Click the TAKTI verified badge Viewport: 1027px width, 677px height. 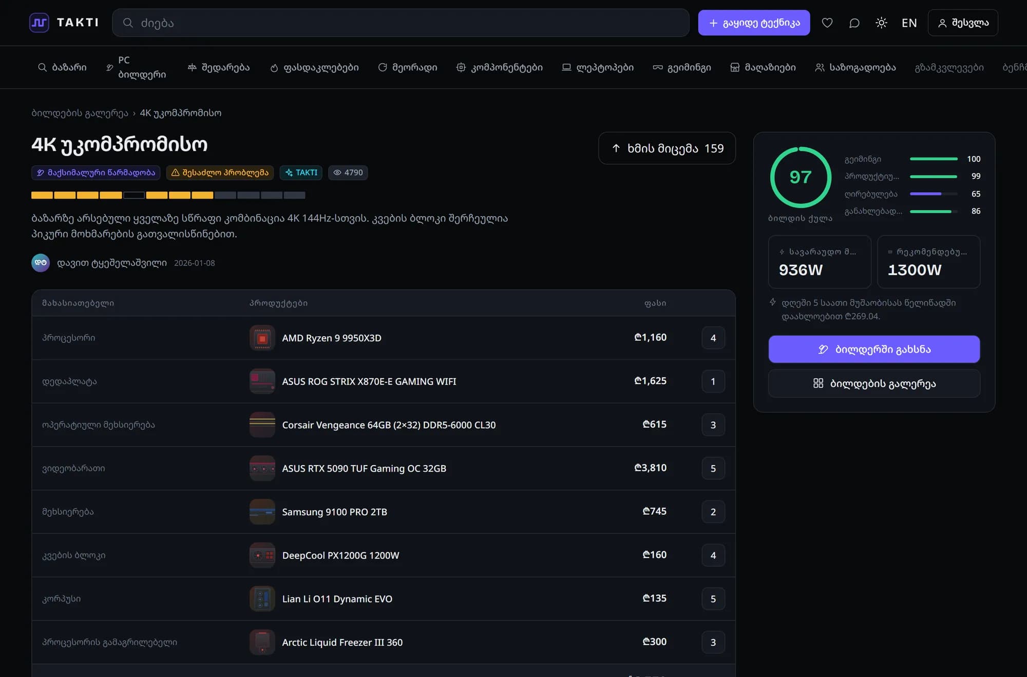click(x=301, y=172)
